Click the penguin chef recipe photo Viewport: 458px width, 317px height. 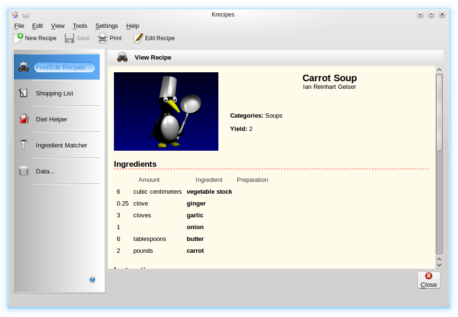166,111
